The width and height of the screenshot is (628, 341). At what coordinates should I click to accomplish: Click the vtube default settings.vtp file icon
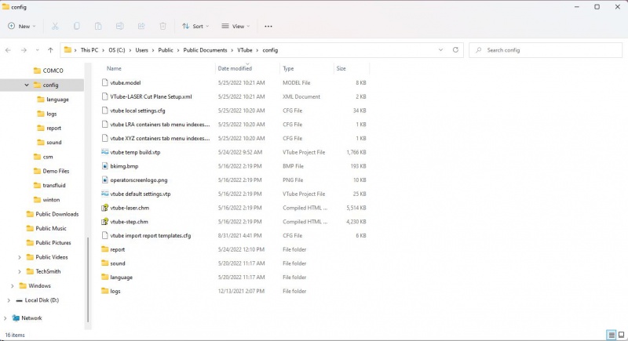click(105, 194)
